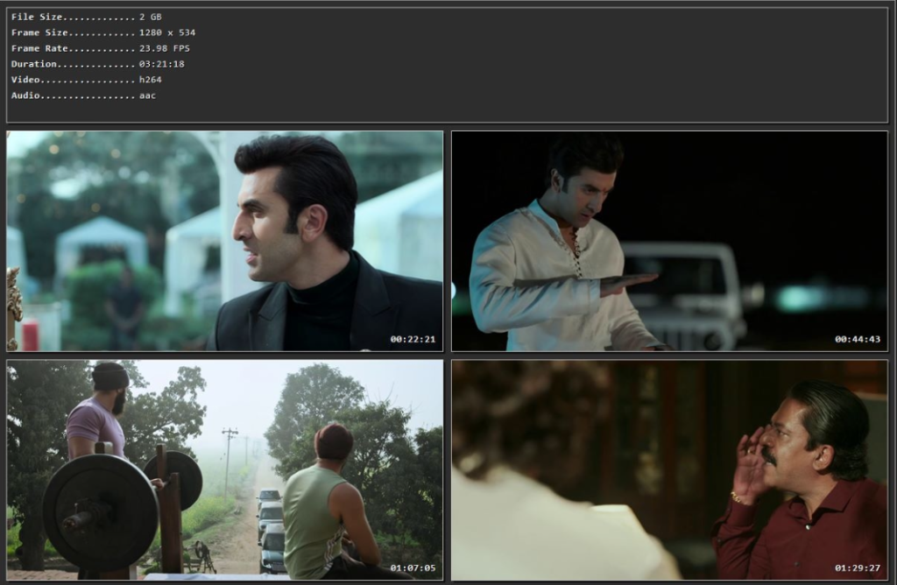Image resolution: width=897 pixels, height=585 pixels.
Task: Click the 01:07:05 timestamp overlay
Action: [413, 567]
